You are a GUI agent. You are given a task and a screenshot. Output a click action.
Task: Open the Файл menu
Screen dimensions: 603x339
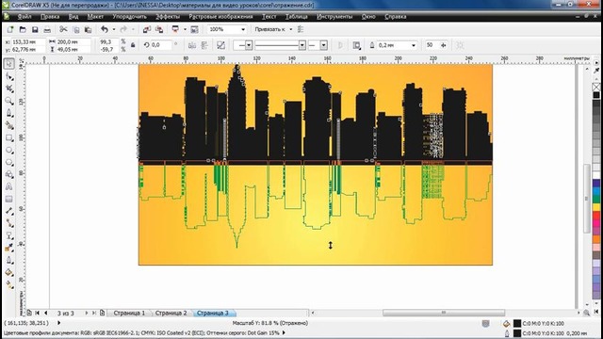tap(24, 17)
